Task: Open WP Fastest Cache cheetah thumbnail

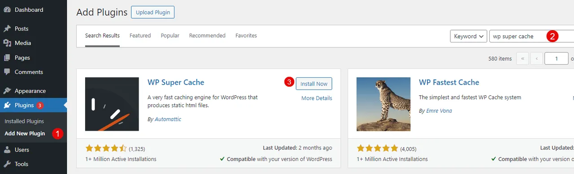Action: pos(383,104)
